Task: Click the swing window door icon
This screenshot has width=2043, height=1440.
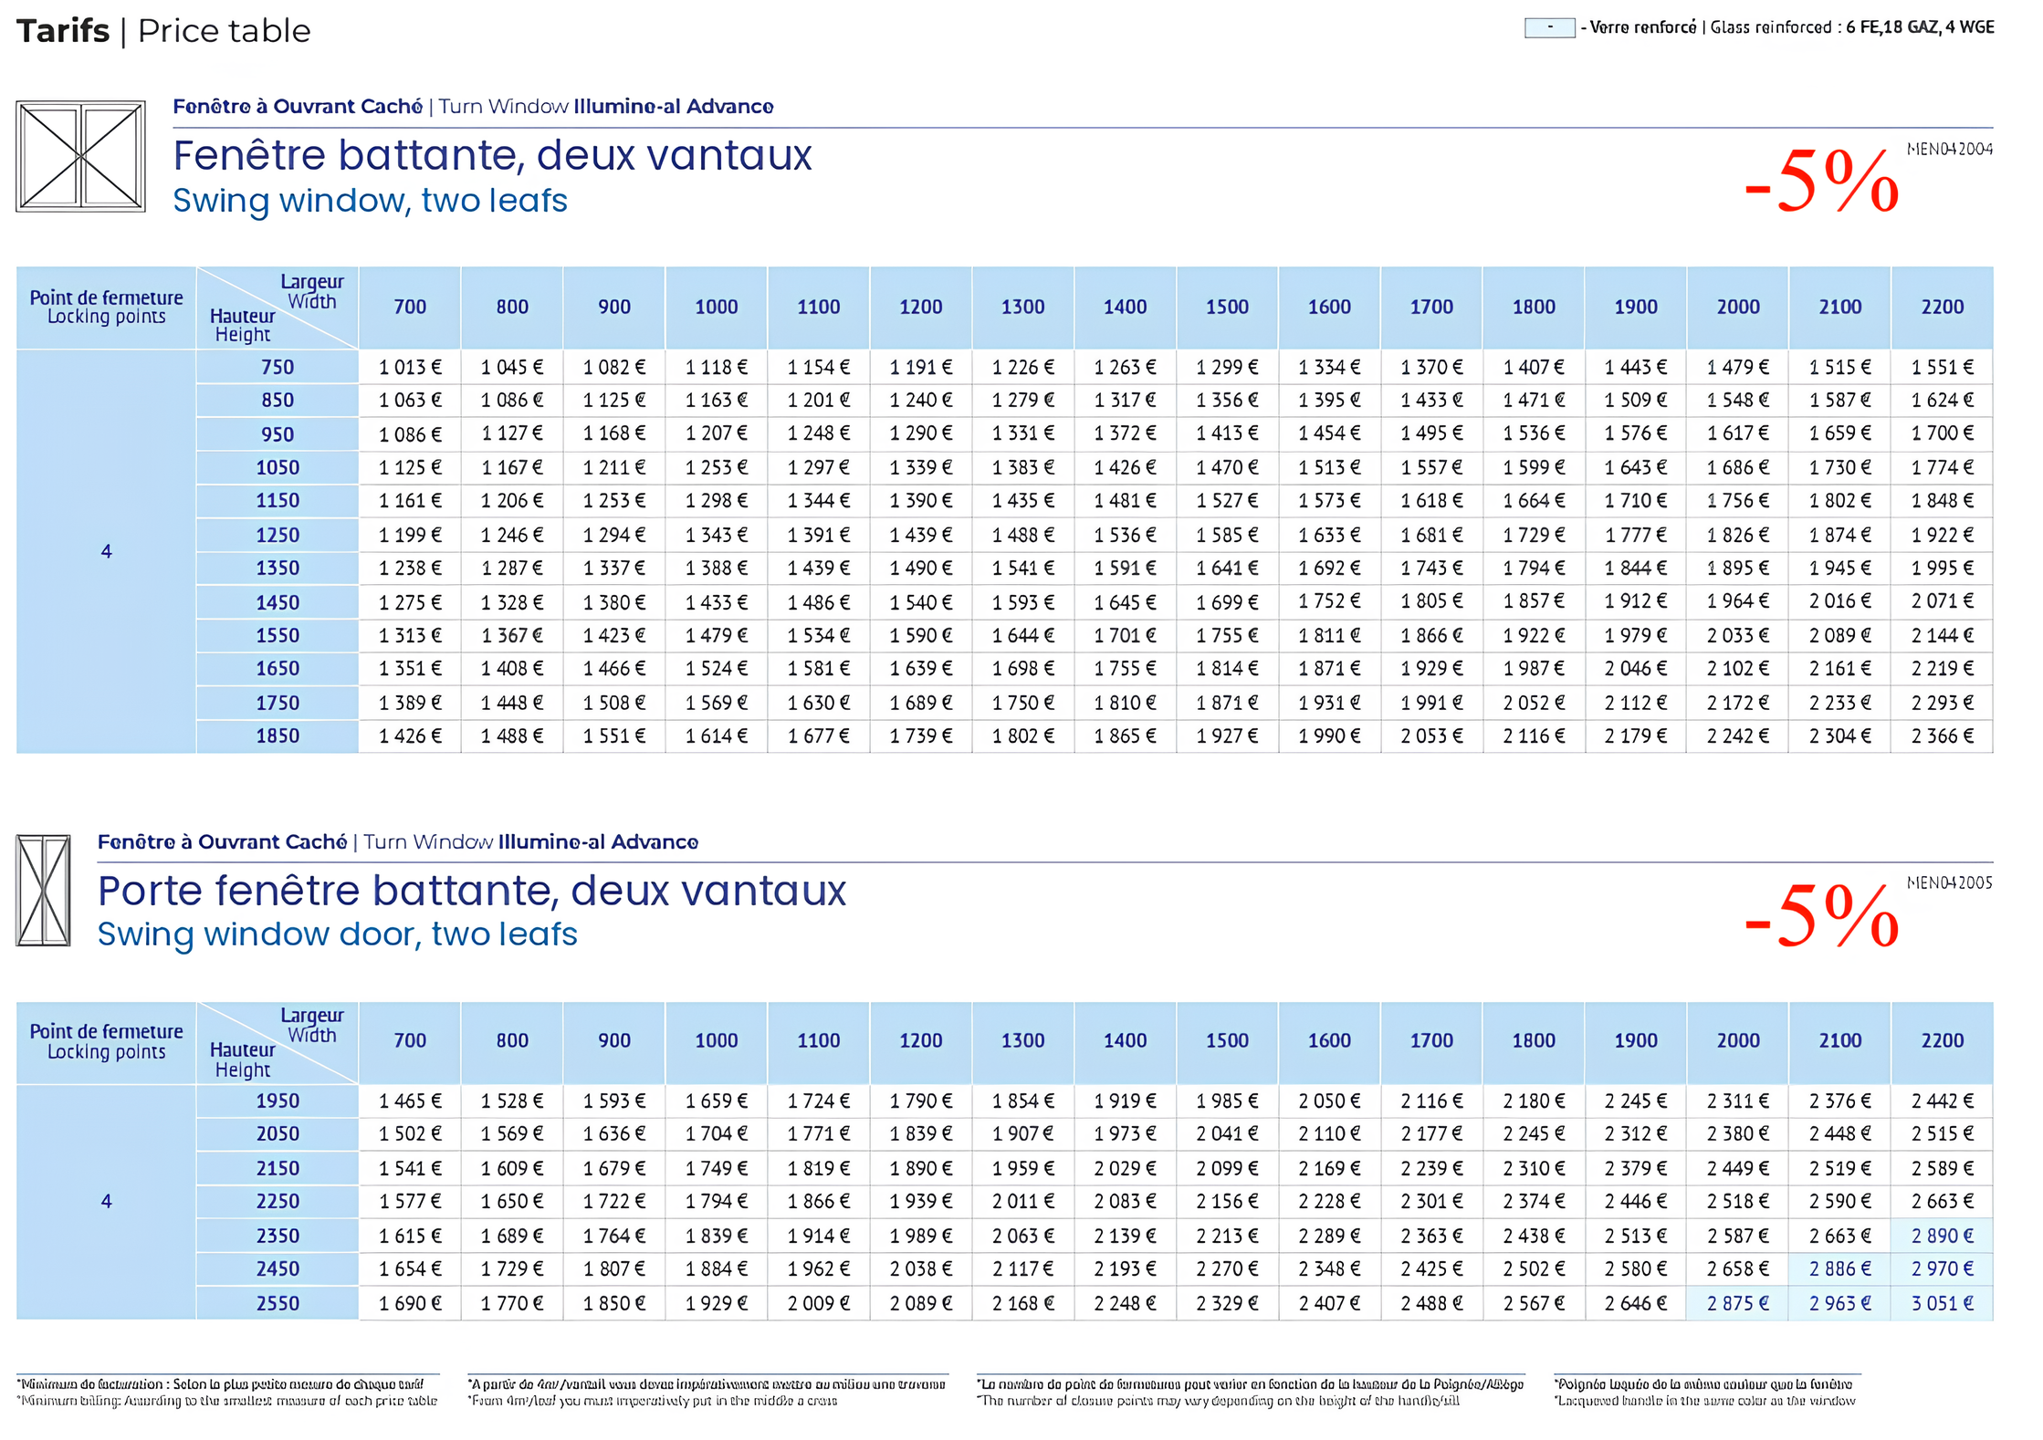Action: (43, 890)
